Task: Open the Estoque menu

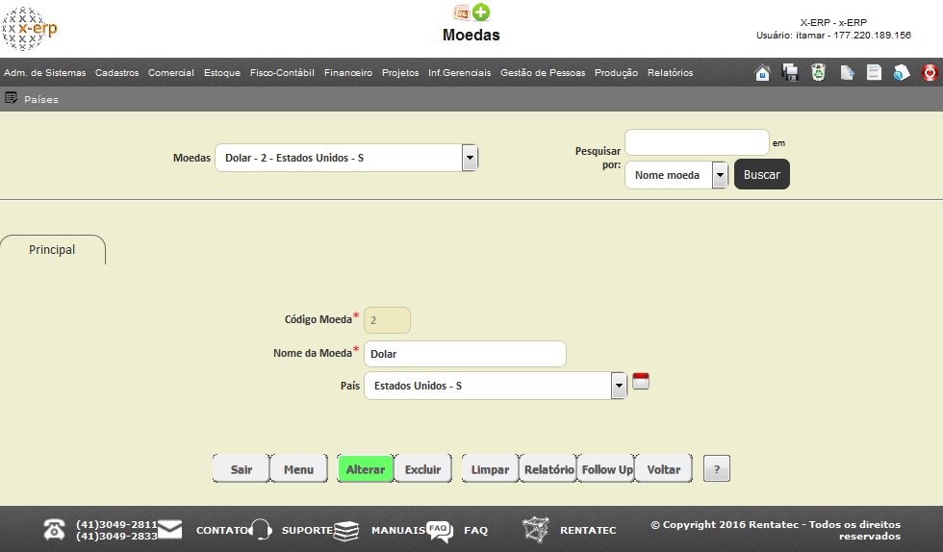Action: click(x=222, y=73)
